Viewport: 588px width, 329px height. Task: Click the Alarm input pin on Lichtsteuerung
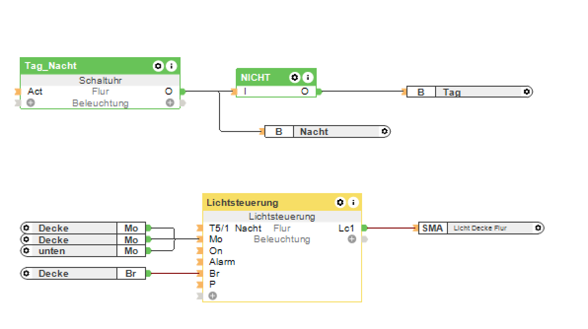199,262
